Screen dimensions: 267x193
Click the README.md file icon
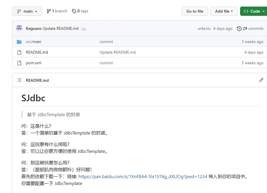pos(19,52)
